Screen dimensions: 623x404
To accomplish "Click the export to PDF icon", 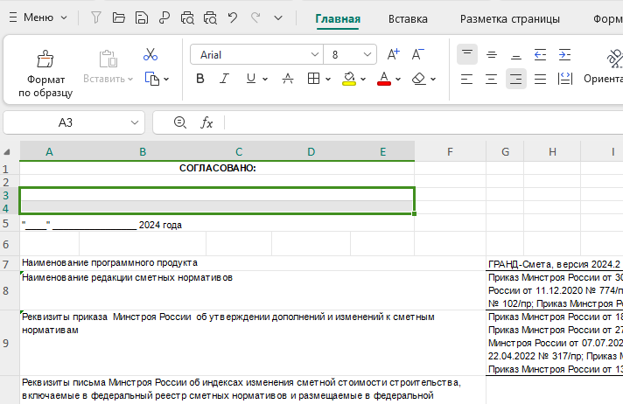I will (164, 17).
